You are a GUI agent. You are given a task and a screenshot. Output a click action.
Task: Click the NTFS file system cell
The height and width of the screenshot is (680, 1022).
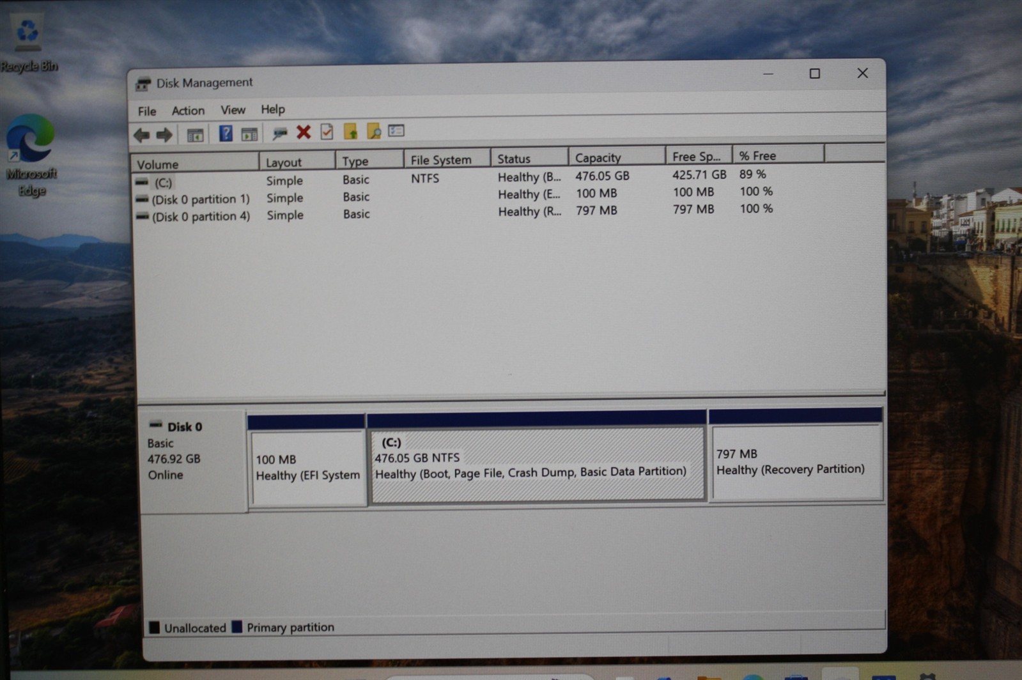point(425,178)
